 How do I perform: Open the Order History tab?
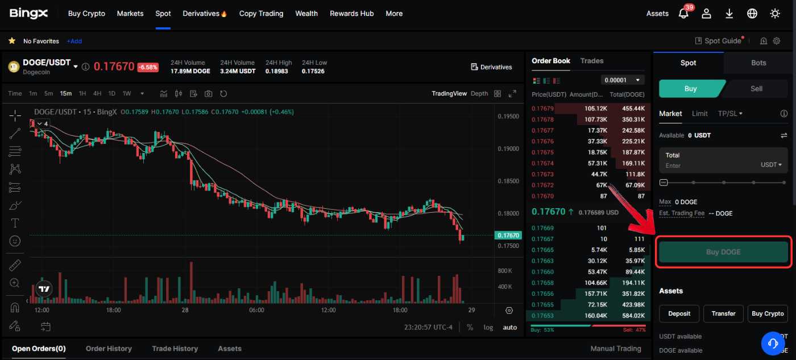click(x=109, y=348)
